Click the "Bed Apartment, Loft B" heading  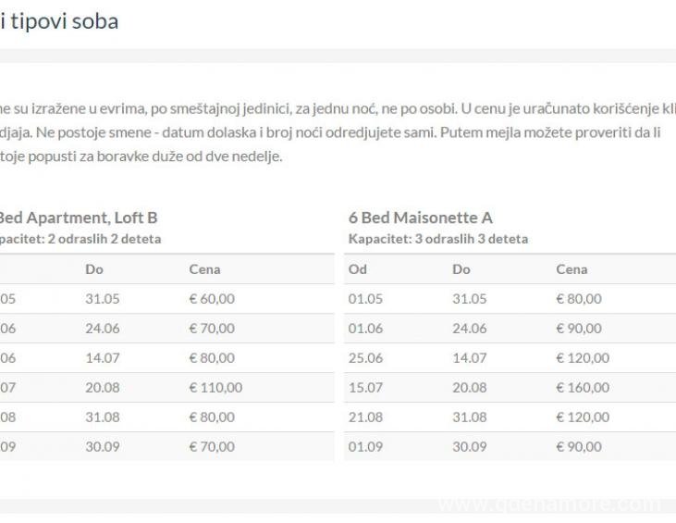(x=78, y=218)
